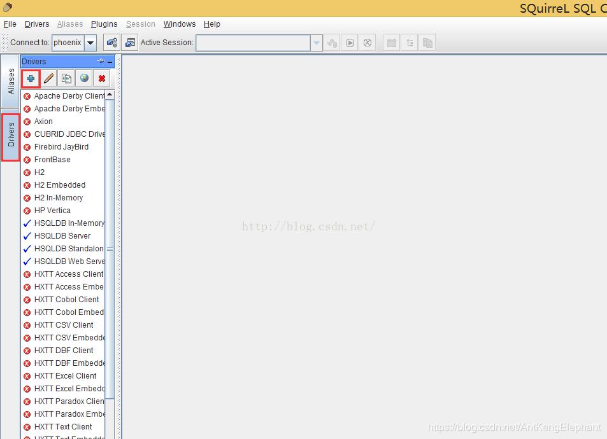Click the driver list scroll up arrow

(x=110, y=95)
